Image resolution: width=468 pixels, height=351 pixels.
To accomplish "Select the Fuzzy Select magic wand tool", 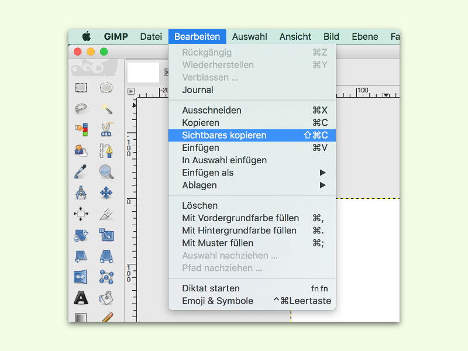I will click(x=106, y=109).
